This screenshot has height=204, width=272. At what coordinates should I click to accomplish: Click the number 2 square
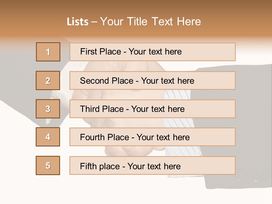[48, 80]
